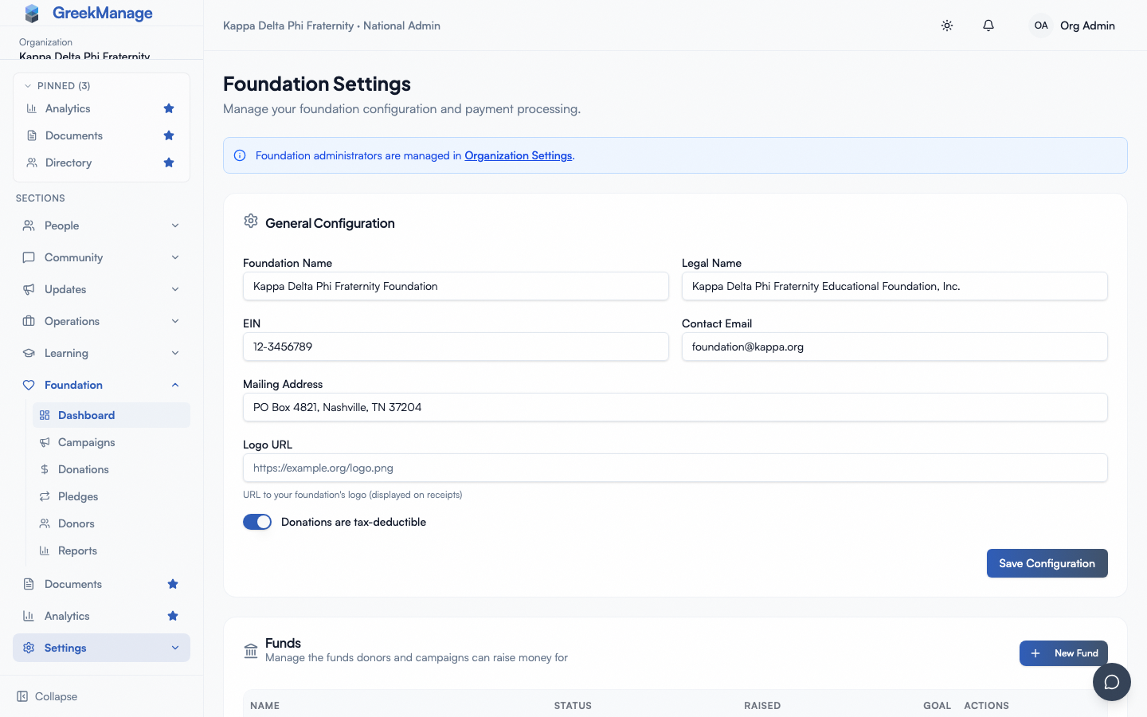Focus the Foundation Name field
This screenshot has width=1147, height=717.
(456, 286)
